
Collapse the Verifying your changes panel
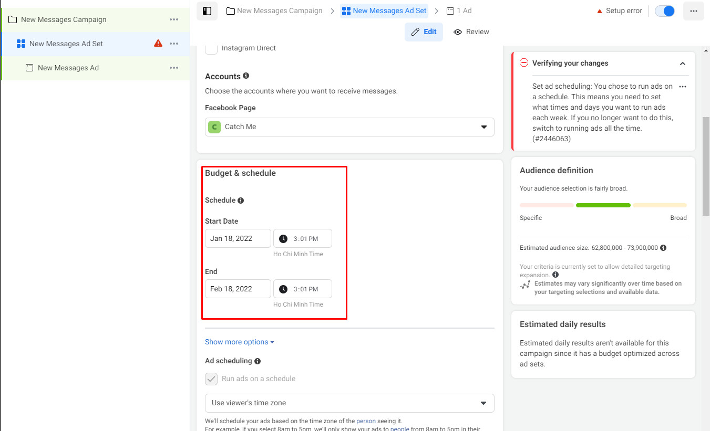(x=683, y=64)
